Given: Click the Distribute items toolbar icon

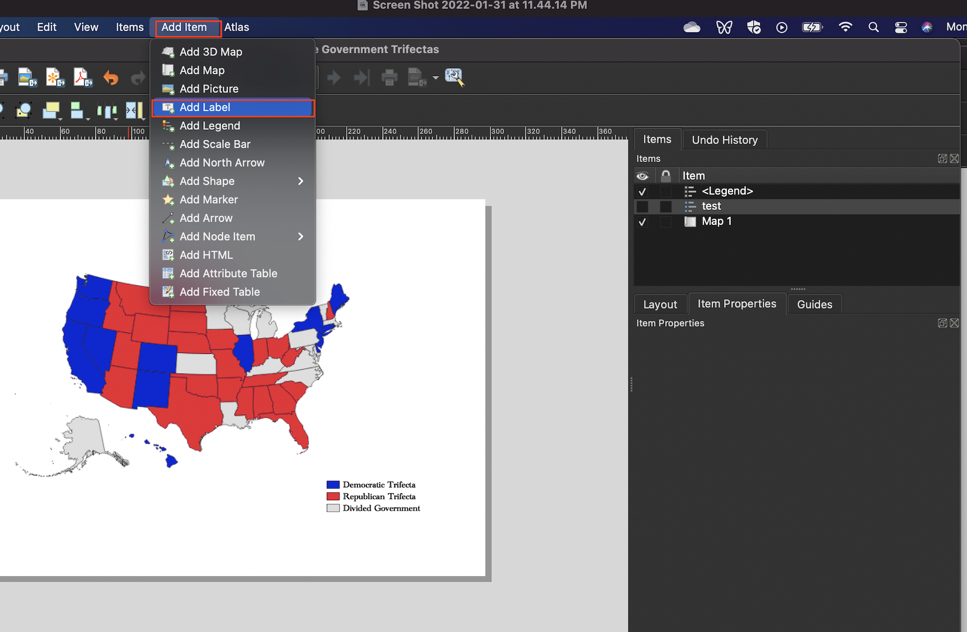Looking at the screenshot, I should [107, 111].
